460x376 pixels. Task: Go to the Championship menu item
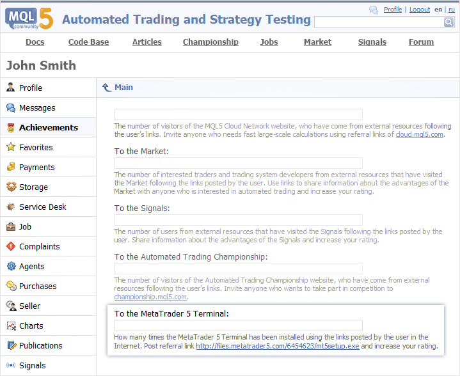pyautogui.click(x=210, y=42)
